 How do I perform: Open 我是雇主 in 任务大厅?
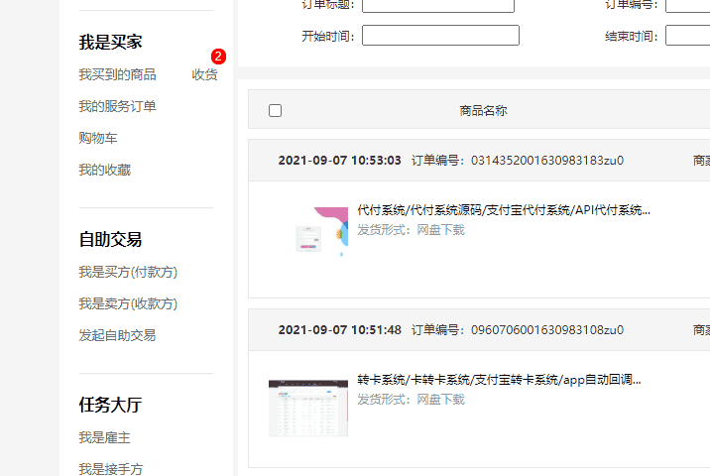click(104, 438)
